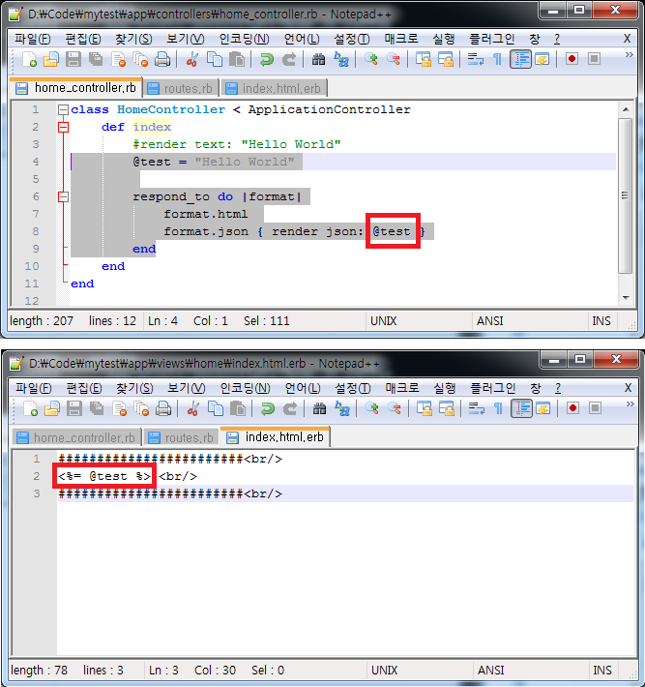The height and width of the screenshot is (687, 645).
Task: Close document with X in home_controller.rb menu bar
Action: (627, 39)
